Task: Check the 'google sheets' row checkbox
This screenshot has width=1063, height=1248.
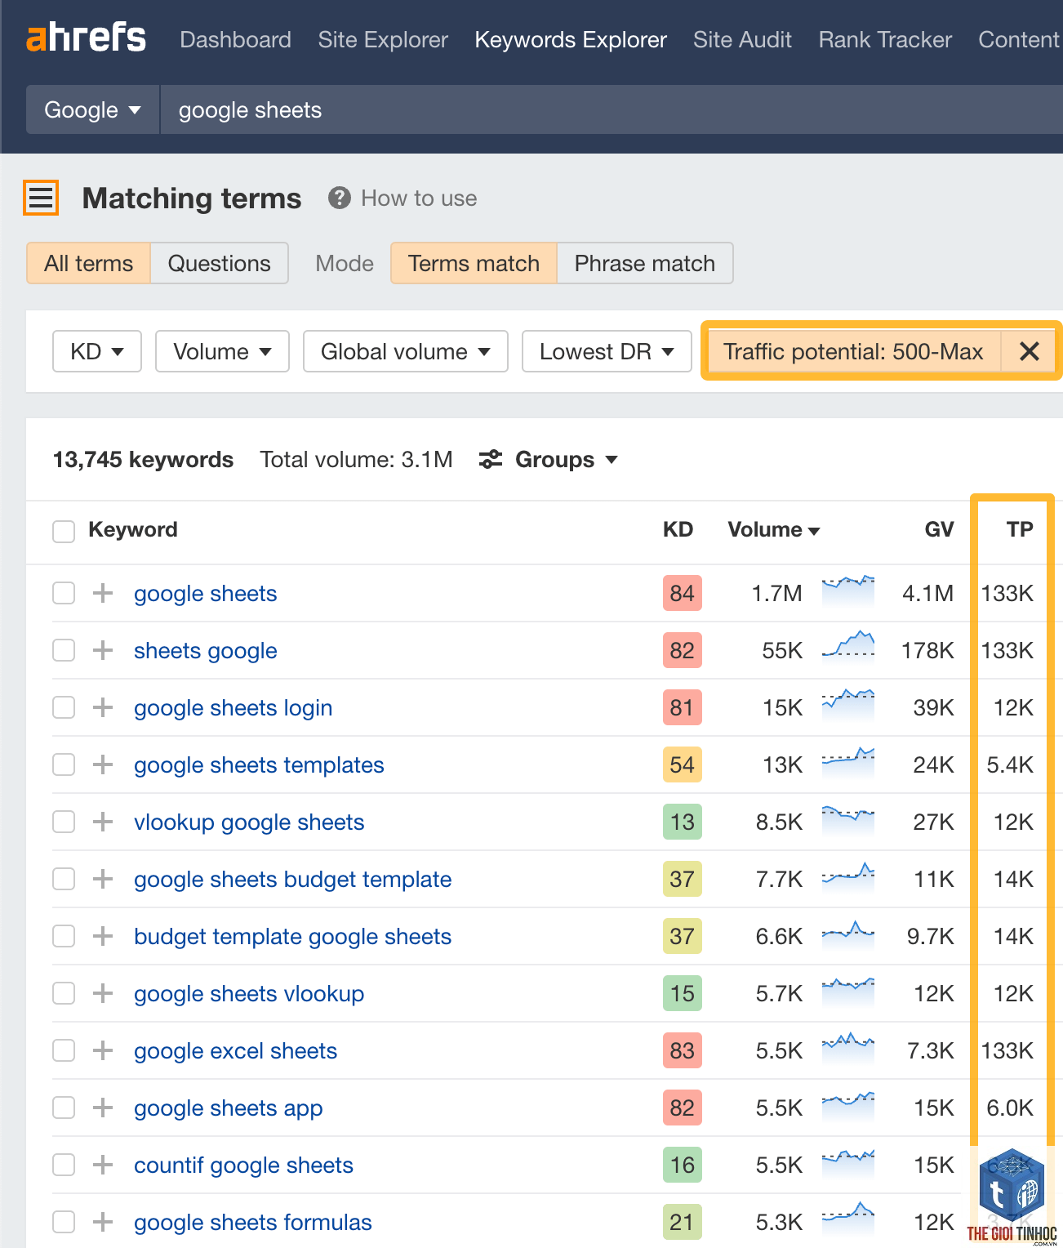Action: (x=64, y=593)
